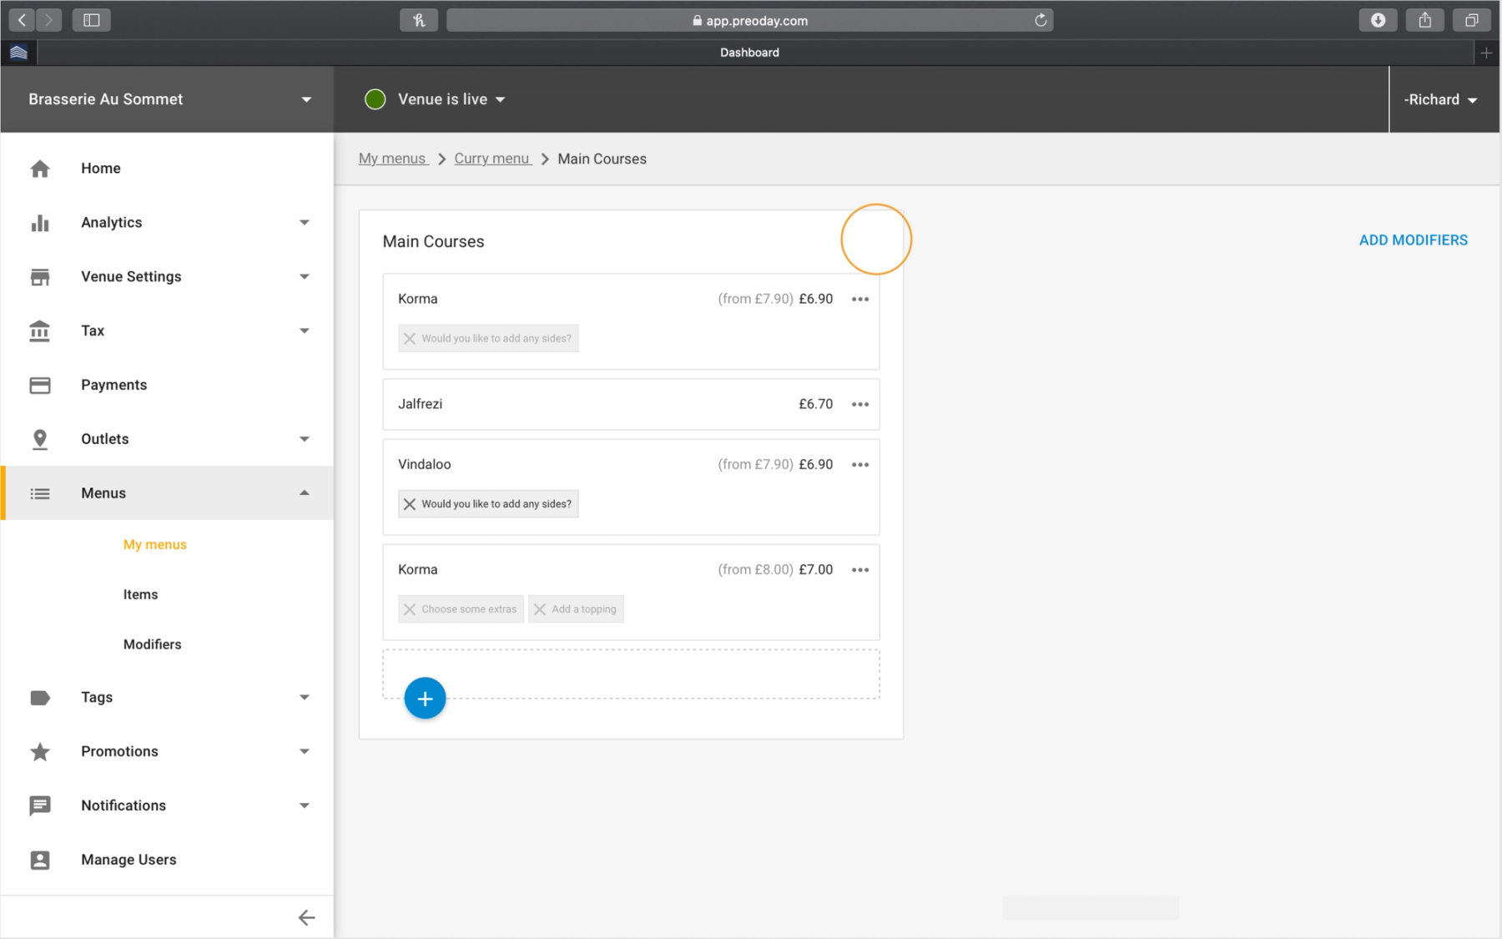Screen dimensions: 1502x939
Task: Select Items under Menus
Action: pyautogui.click(x=140, y=594)
